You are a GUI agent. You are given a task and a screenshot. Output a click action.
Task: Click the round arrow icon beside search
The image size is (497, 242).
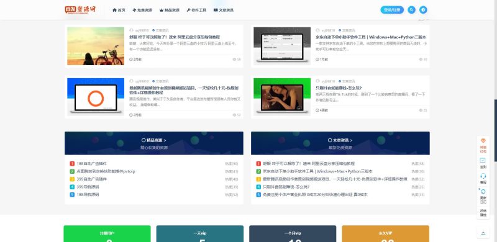click(423, 10)
